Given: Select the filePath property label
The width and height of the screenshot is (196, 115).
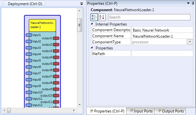Looking at the screenshot, I should [99, 54].
